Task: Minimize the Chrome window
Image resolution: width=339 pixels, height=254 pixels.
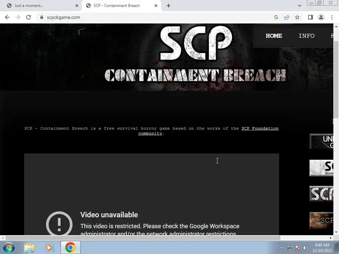Action: (311, 3)
